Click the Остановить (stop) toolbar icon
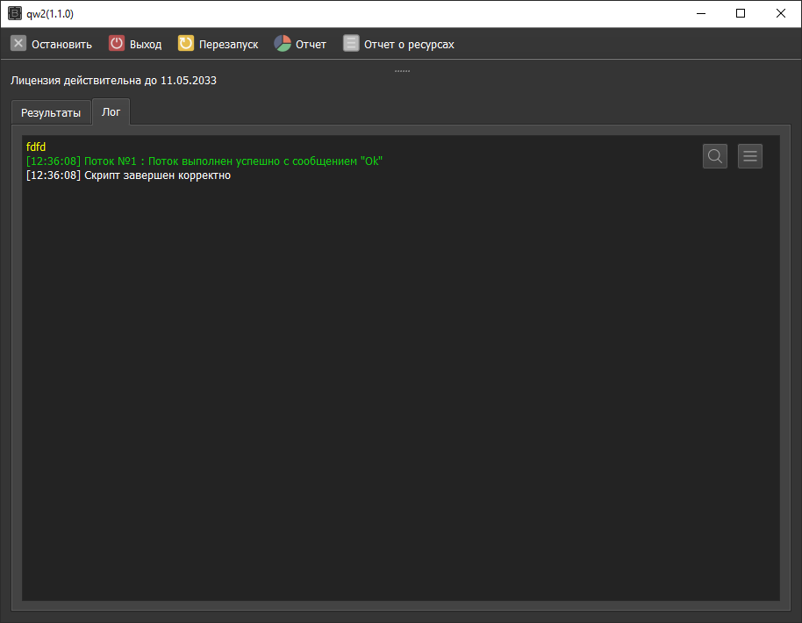The width and height of the screenshot is (802, 623). [x=18, y=44]
